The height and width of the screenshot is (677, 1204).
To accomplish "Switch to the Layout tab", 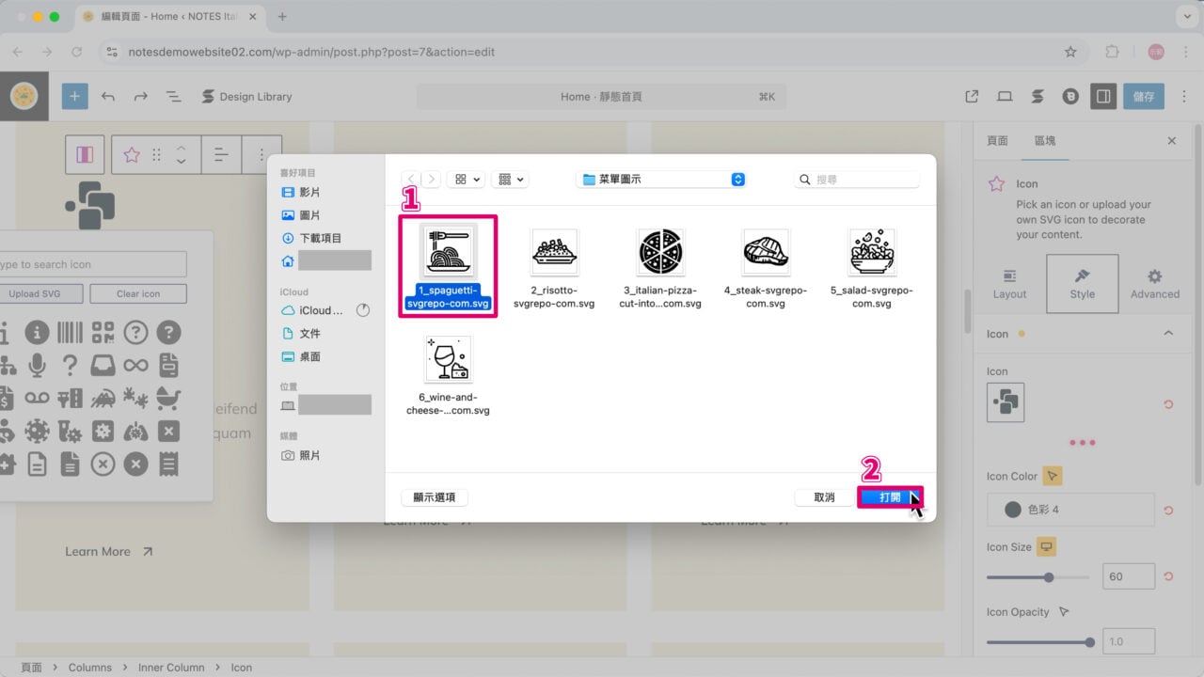I will tap(1008, 283).
